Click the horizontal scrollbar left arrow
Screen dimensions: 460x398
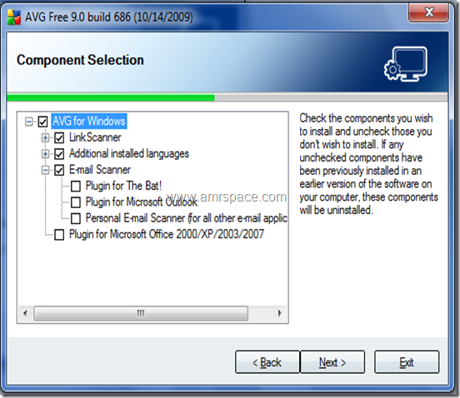point(25,313)
